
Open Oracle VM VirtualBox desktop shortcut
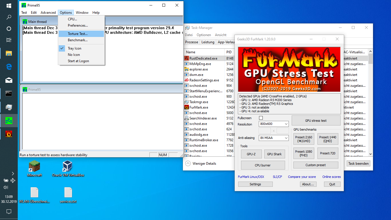click(x=68, y=169)
